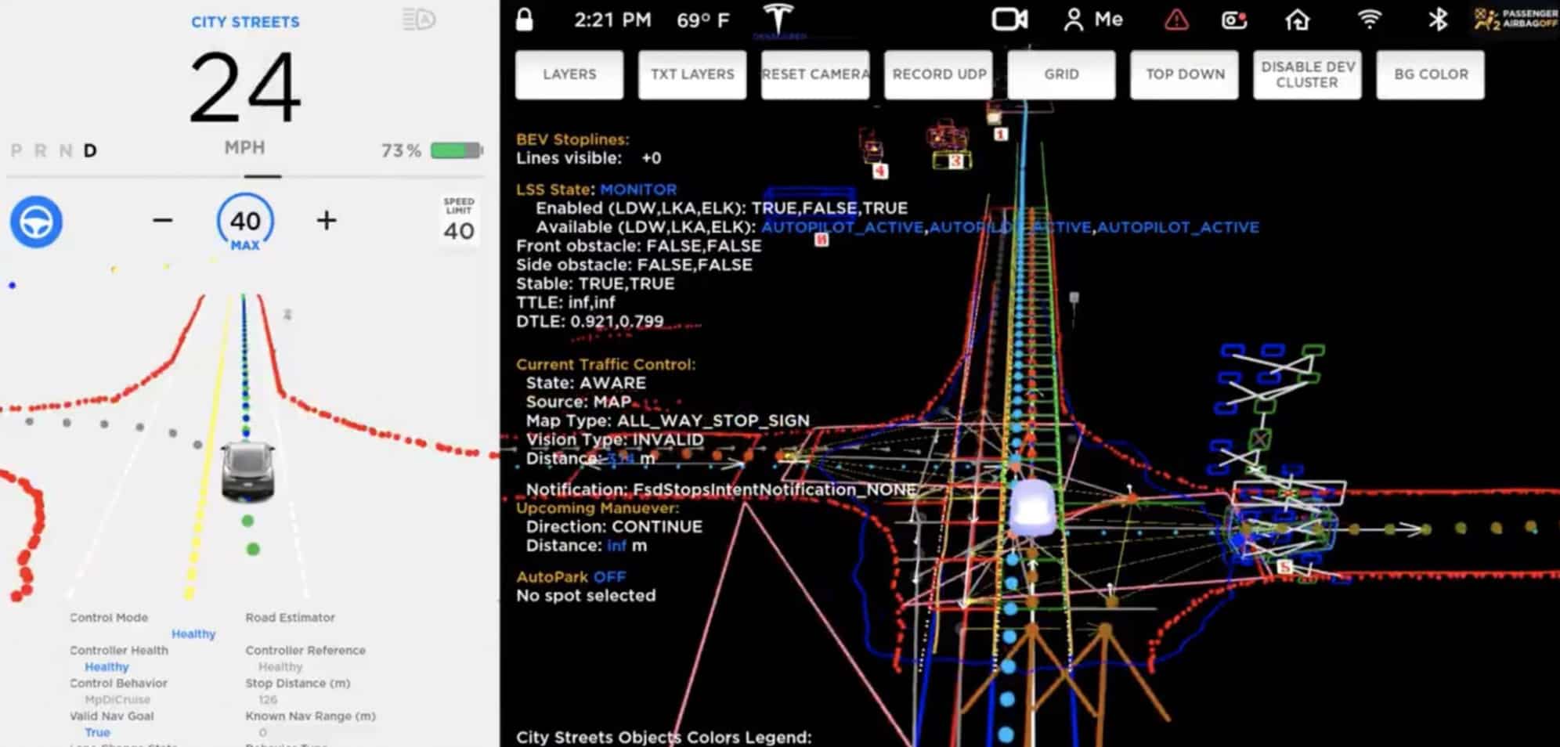
Task: Open Wi-Fi settings icon
Action: (1369, 20)
